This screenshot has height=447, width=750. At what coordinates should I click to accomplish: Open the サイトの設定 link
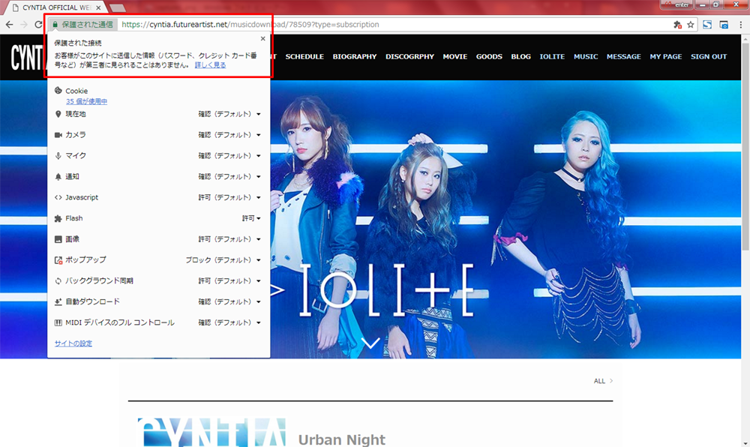tap(73, 343)
